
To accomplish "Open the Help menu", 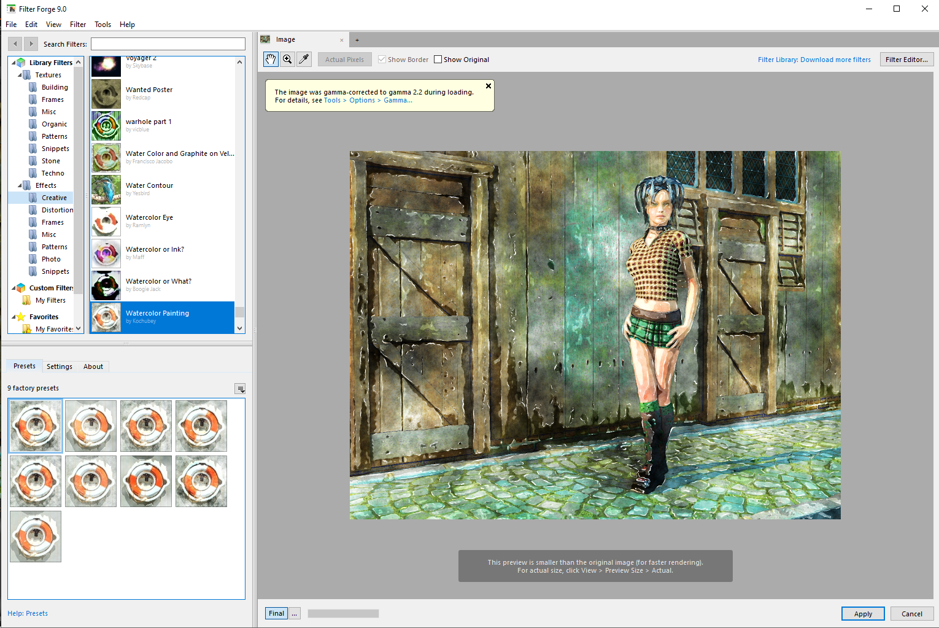I will [x=127, y=25].
